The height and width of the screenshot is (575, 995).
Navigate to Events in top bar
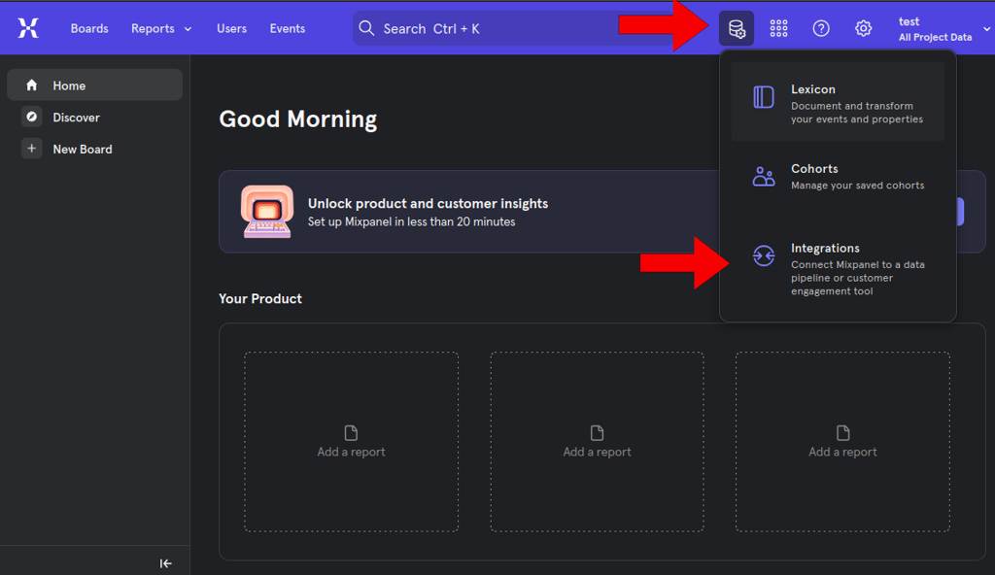point(288,29)
